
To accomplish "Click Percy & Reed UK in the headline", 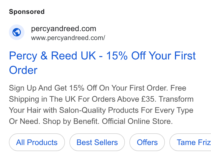I will click(52, 56).
